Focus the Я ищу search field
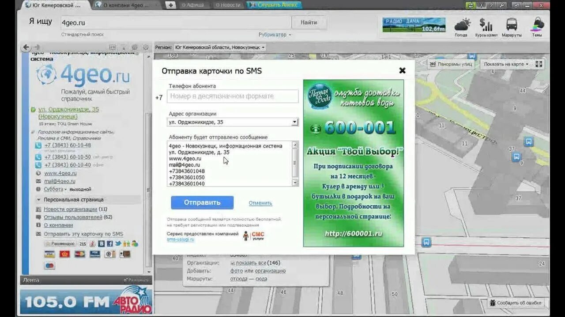Image resolution: width=565 pixels, height=317 pixels. coord(175,22)
